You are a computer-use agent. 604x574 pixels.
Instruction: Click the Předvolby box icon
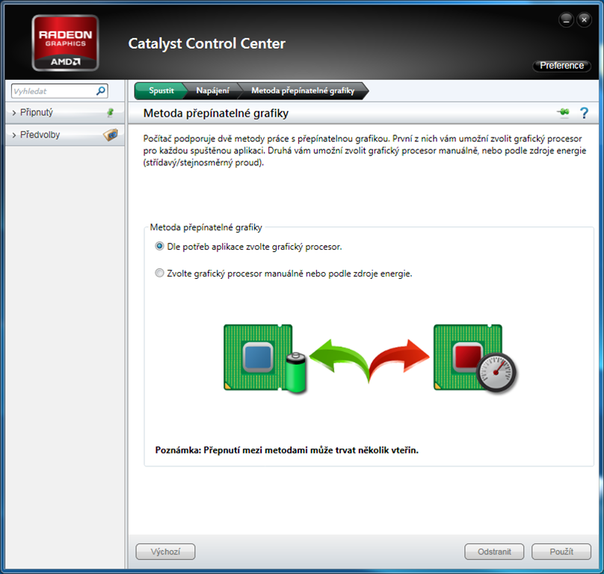tap(110, 135)
